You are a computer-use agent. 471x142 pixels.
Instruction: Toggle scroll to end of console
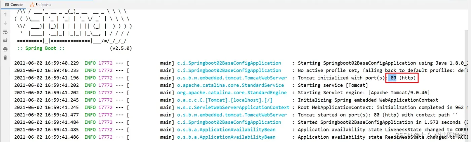tap(5, 40)
